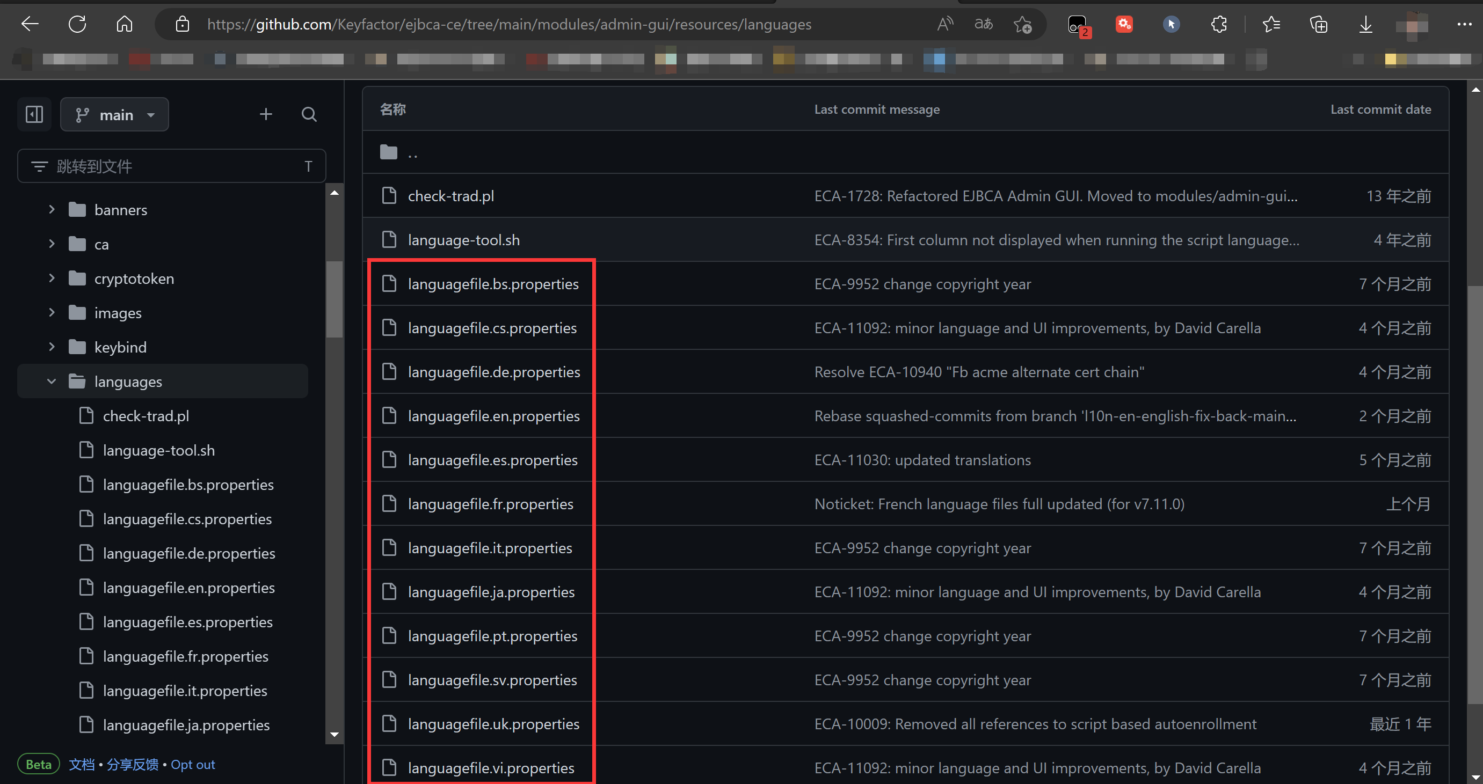
Task: Collapse the repository file tree panel
Action: point(33,114)
